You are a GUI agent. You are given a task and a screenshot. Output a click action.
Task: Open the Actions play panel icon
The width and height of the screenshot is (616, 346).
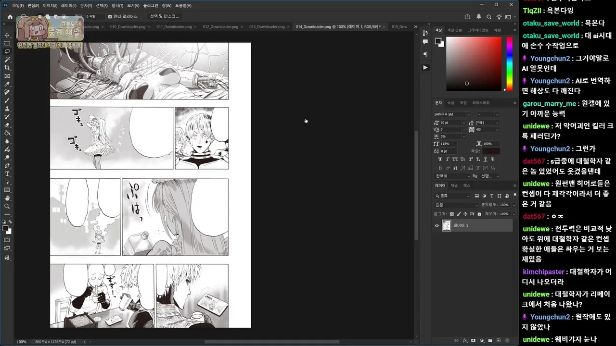pyautogui.click(x=425, y=68)
